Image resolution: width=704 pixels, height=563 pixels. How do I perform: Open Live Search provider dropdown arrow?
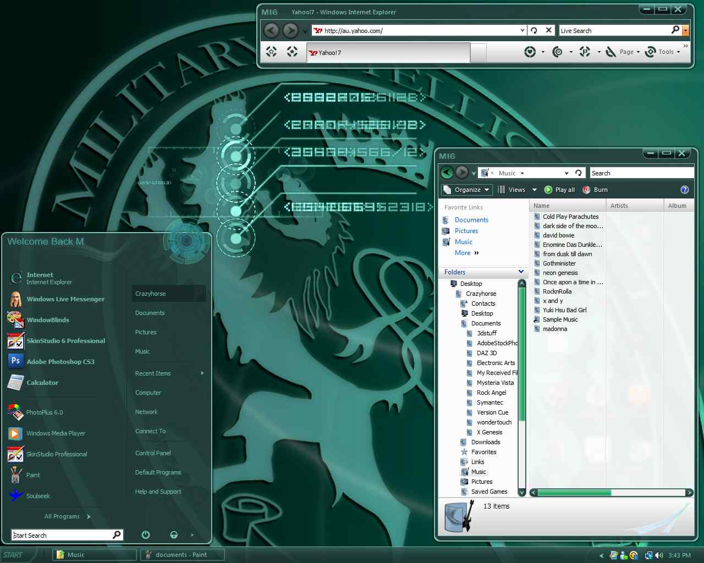coord(685,30)
